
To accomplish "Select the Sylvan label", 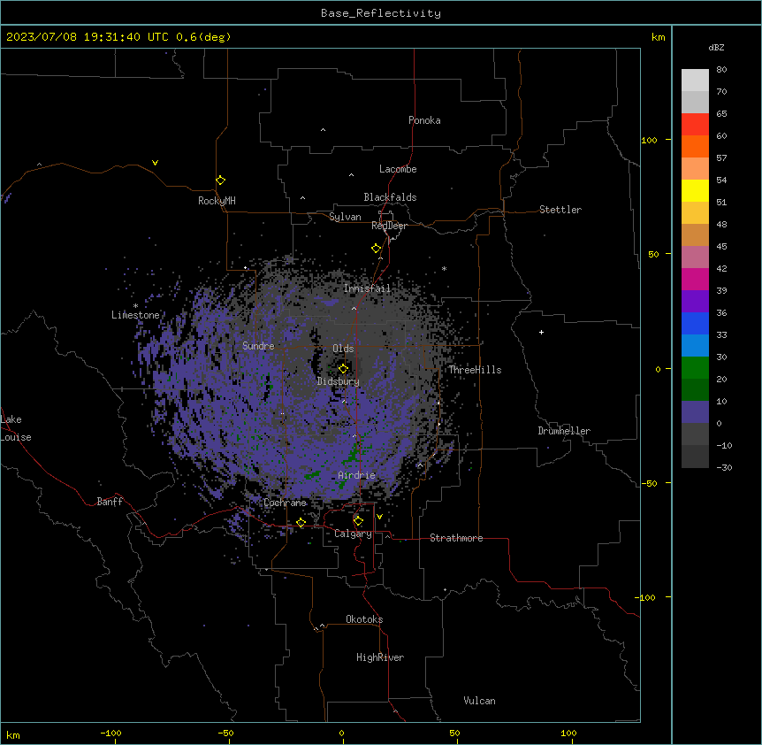I will (x=345, y=217).
